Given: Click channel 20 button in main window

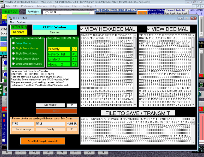Looking at the screenshot, I should [48, 153].
